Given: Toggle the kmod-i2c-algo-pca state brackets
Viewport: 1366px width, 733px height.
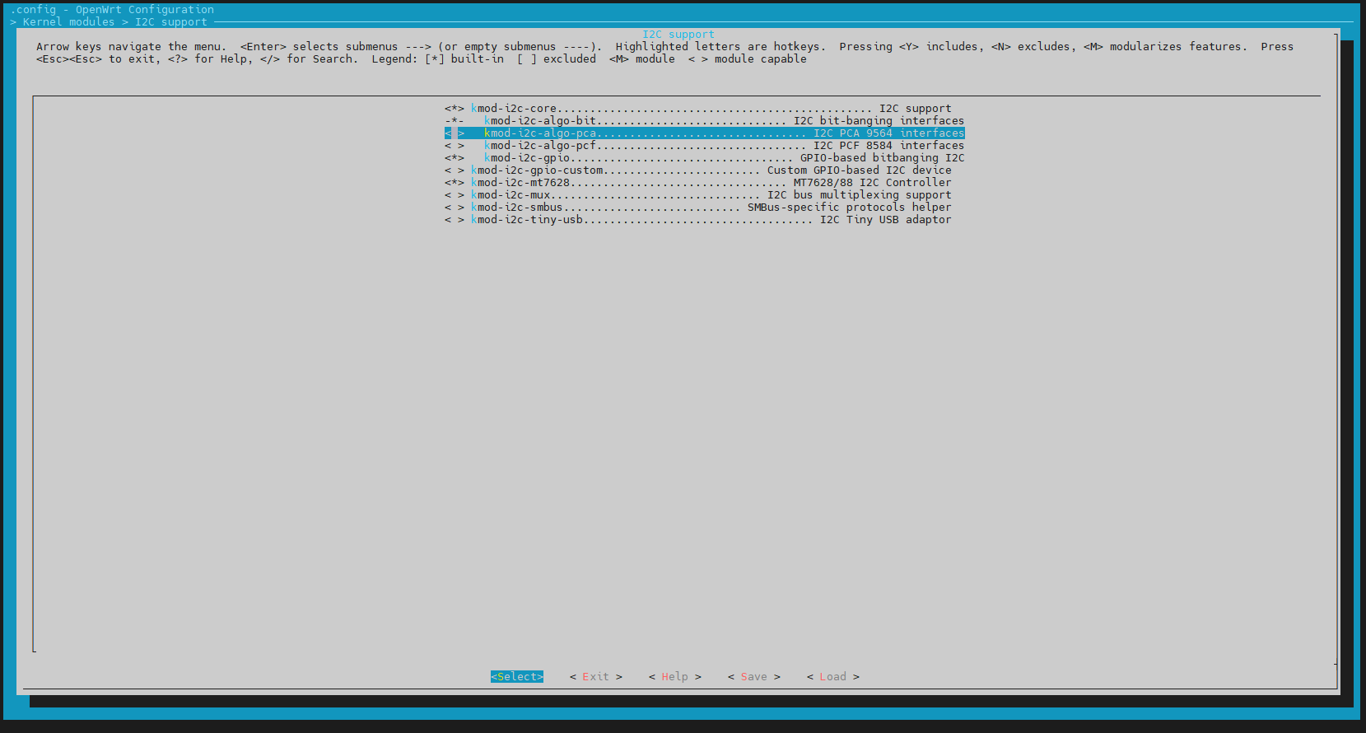Looking at the screenshot, I should [455, 133].
